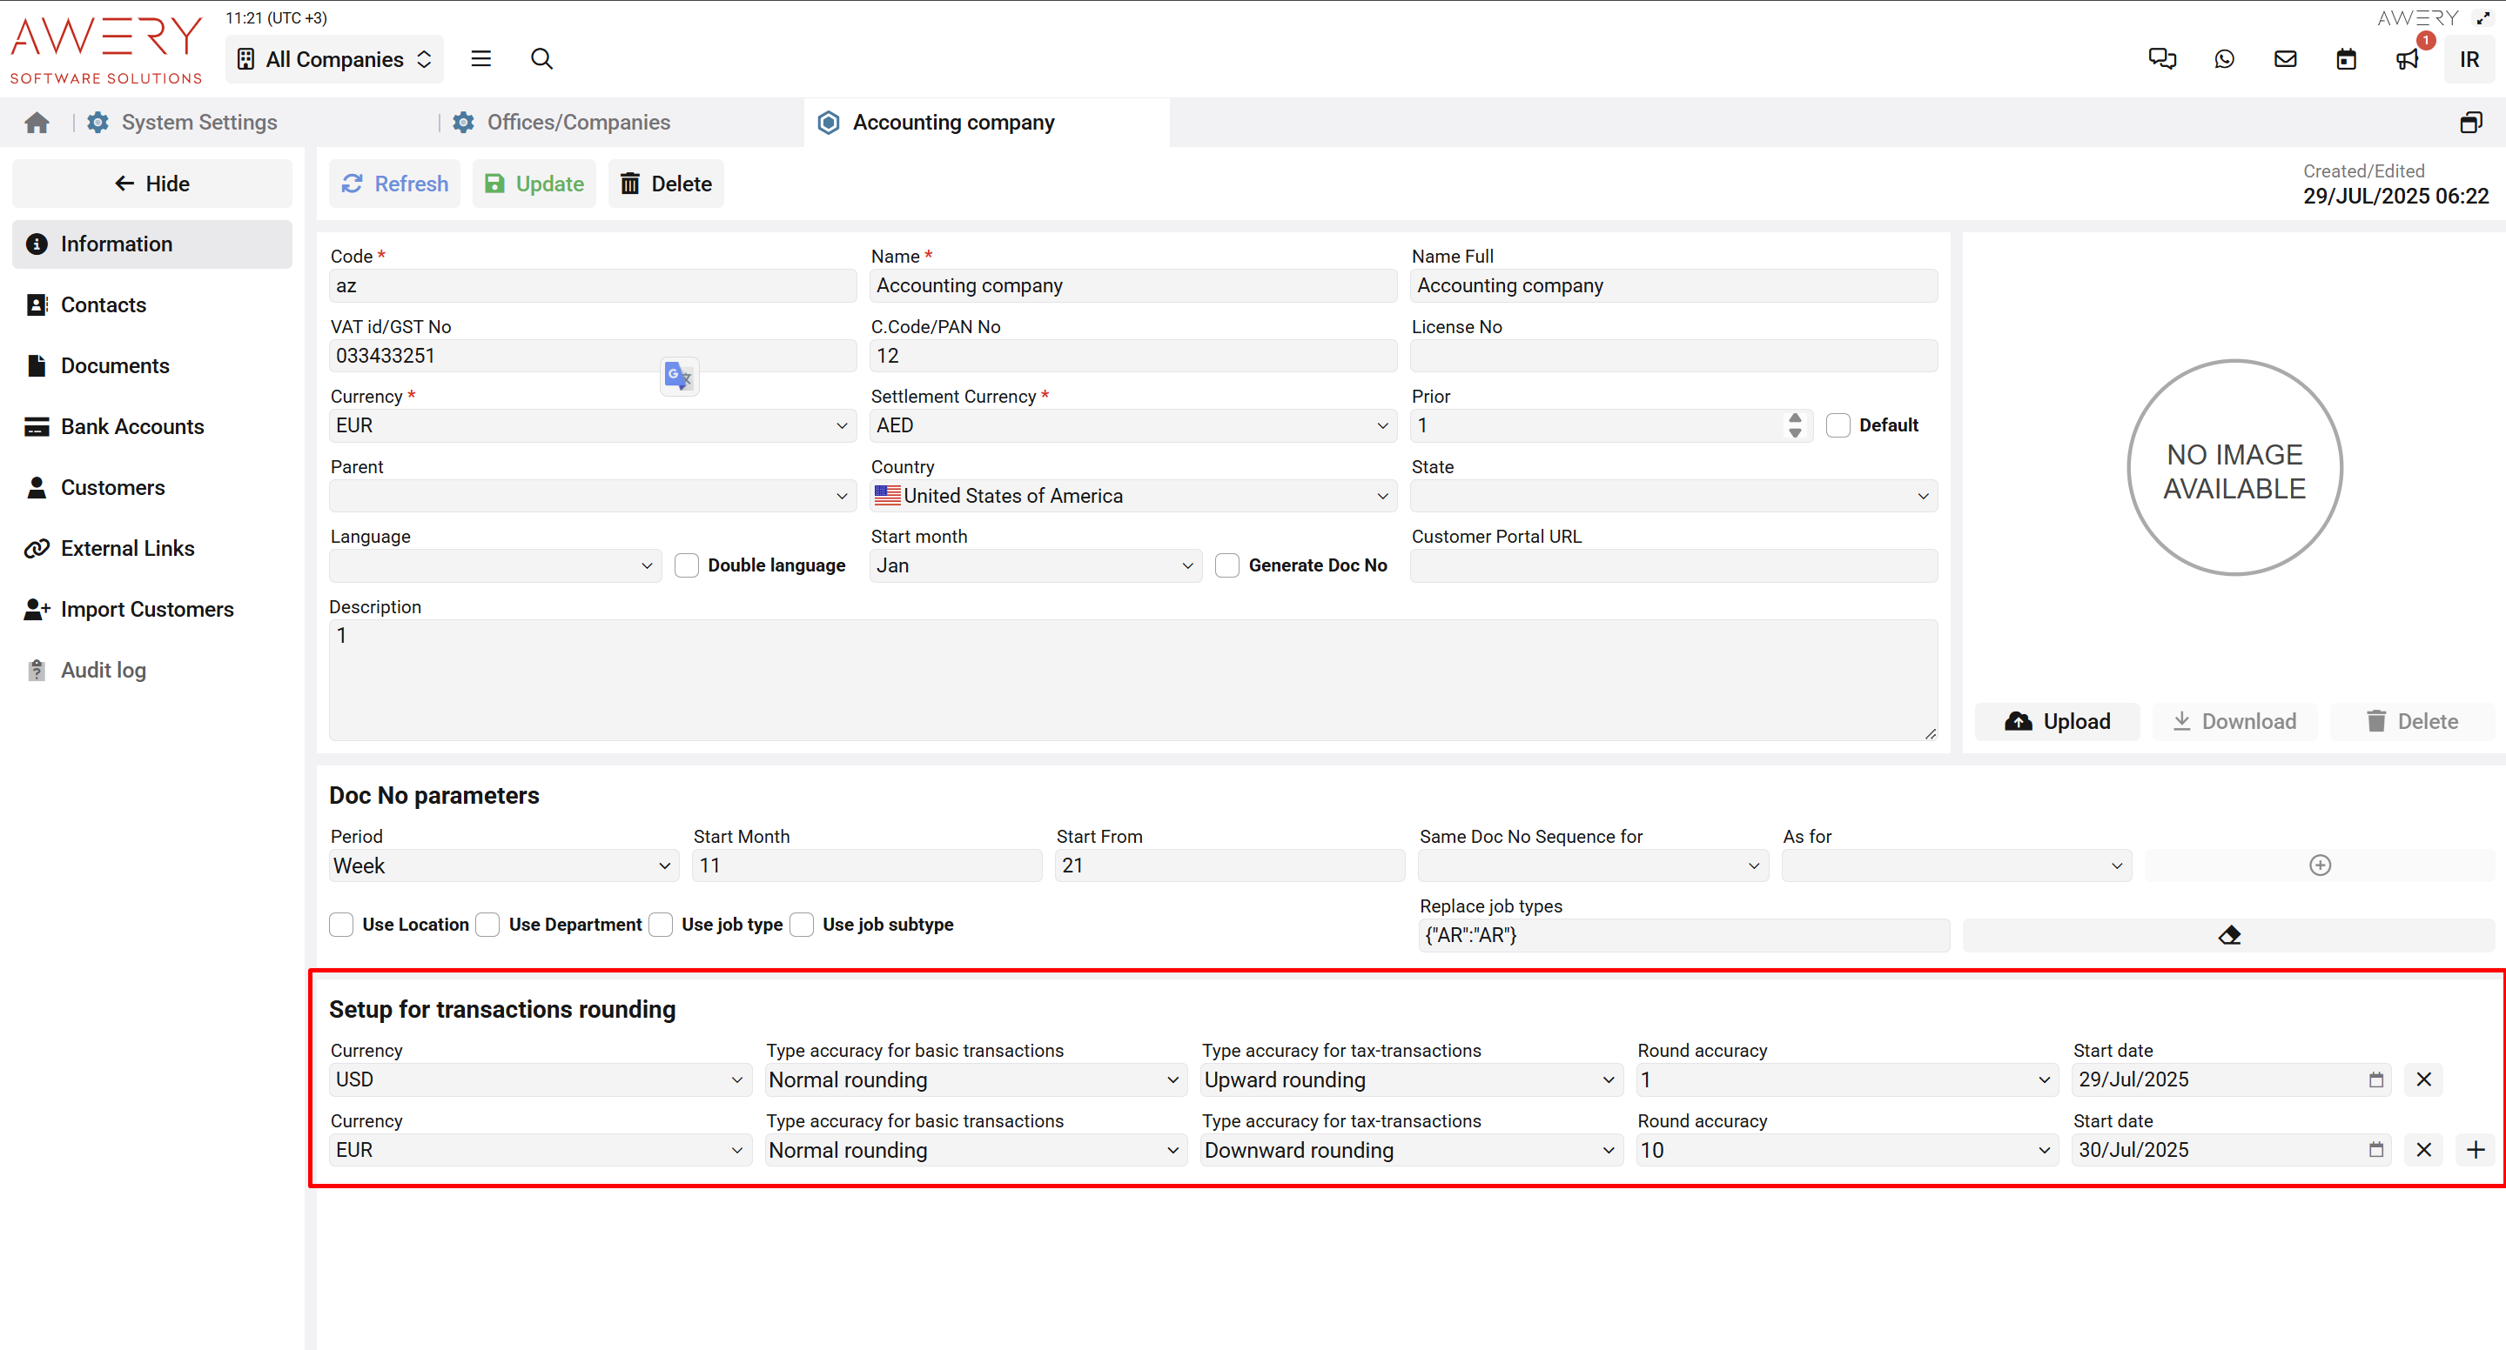Screen dimensions: 2506x1350
Task: Open Settlement Currency AED dropdown
Action: [x=1132, y=425]
